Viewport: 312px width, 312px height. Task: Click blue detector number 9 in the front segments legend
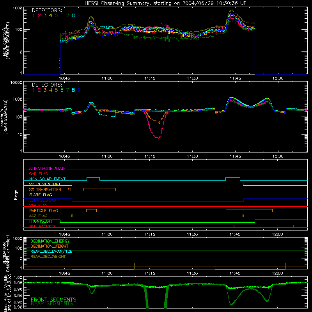79,16
